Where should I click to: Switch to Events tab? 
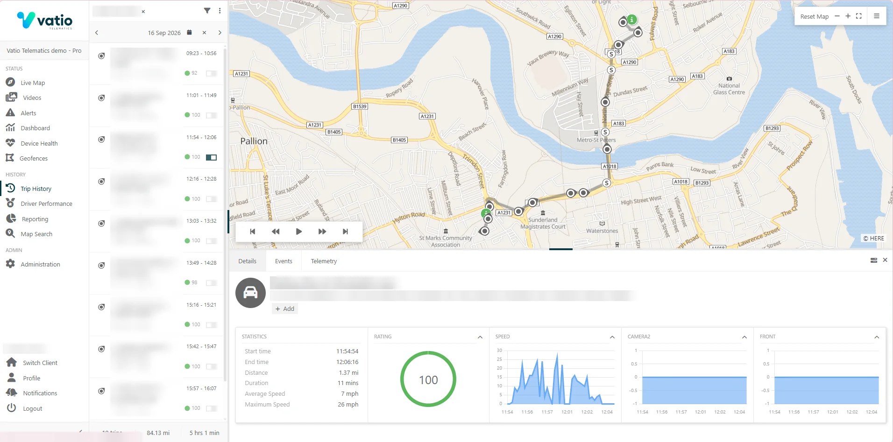coord(283,261)
